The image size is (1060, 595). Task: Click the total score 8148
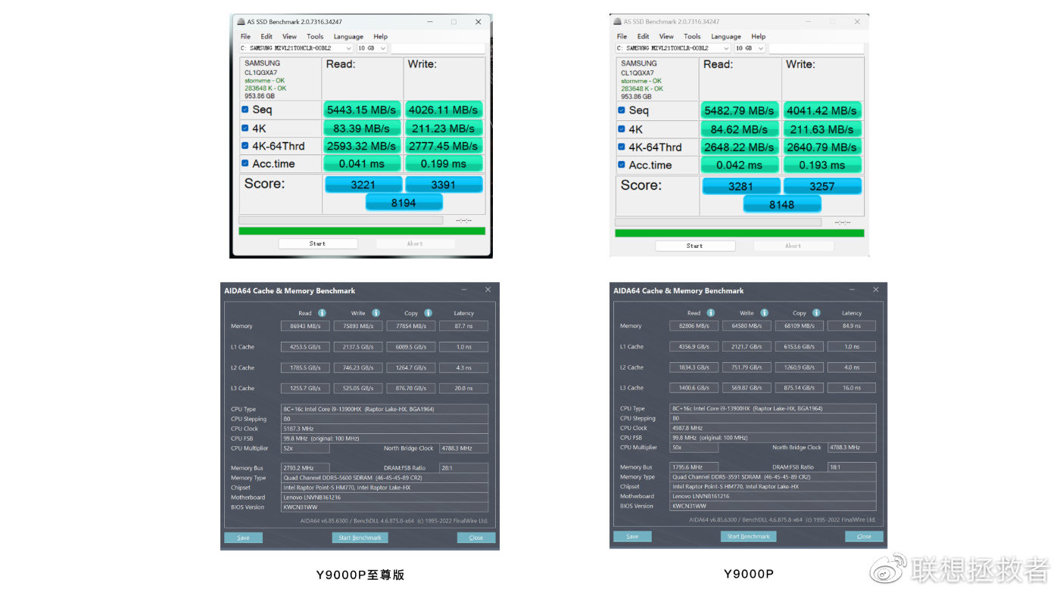click(781, 204)
